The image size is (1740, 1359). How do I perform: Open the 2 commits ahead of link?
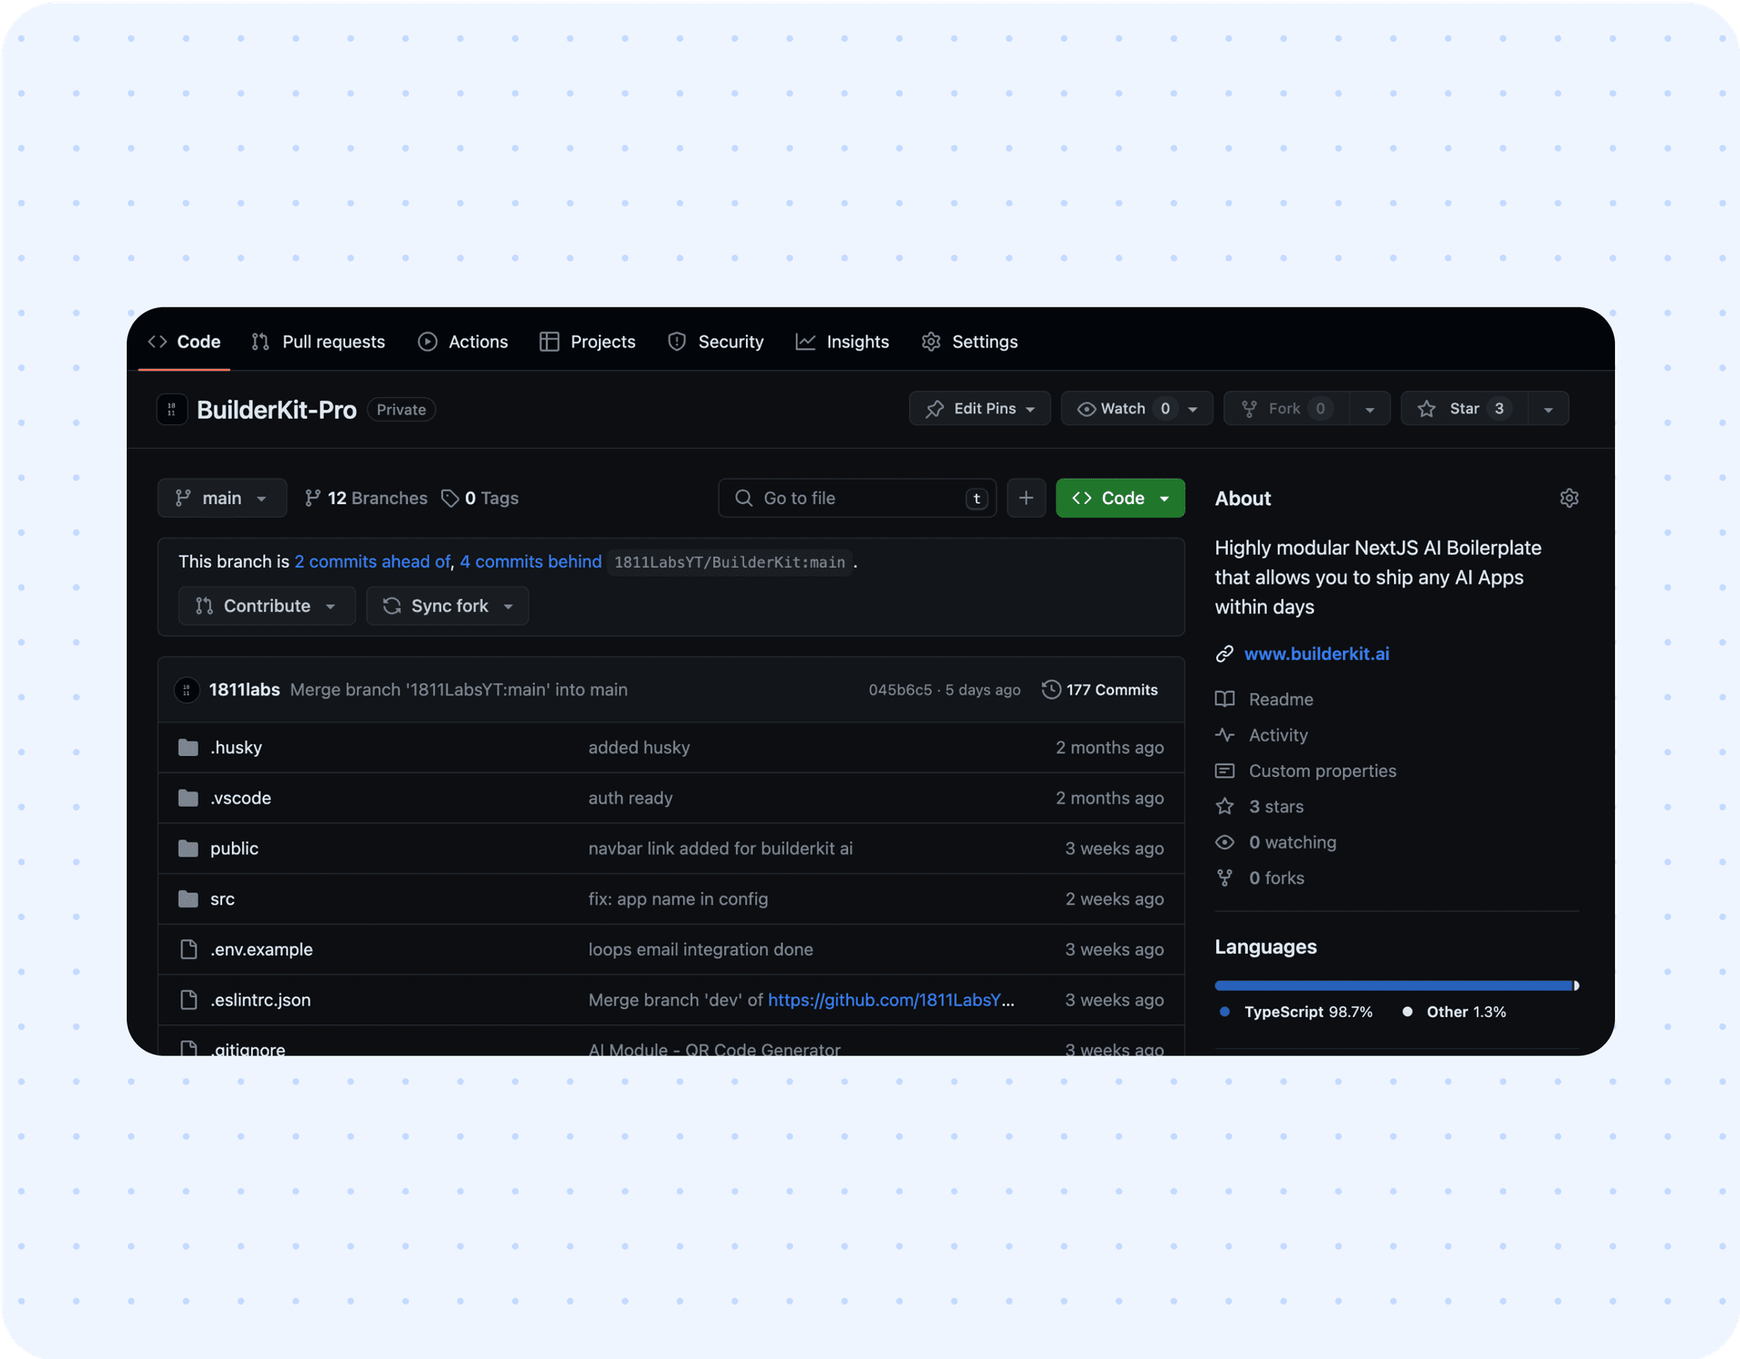pos(372,561)
